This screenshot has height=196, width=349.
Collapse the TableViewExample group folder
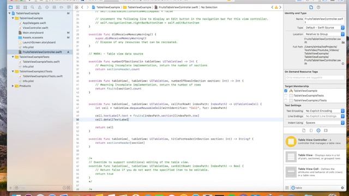pyautogui.click(x=13, y=18)
